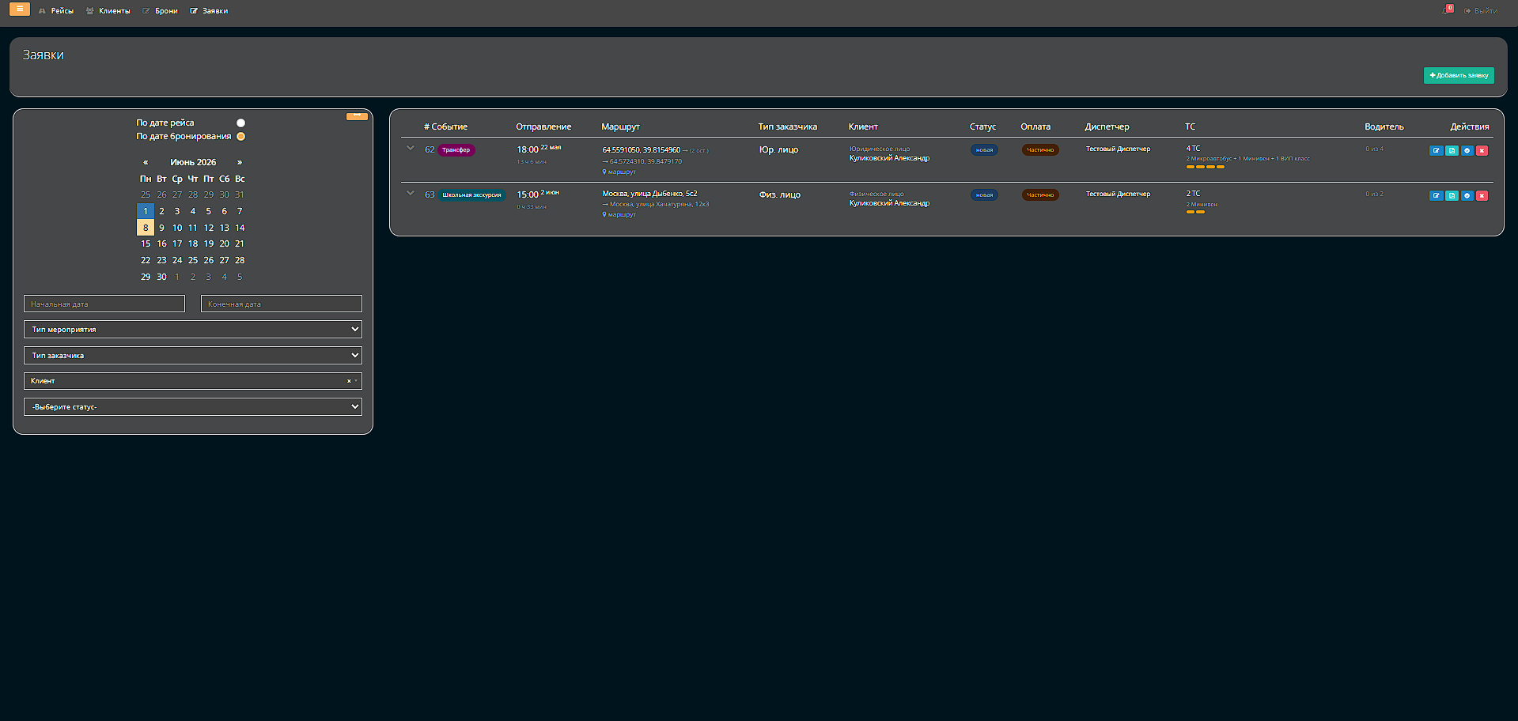Copy request 62 with the teal document icon
The width and height of the screenshot is (1518, 721).
1452,150
